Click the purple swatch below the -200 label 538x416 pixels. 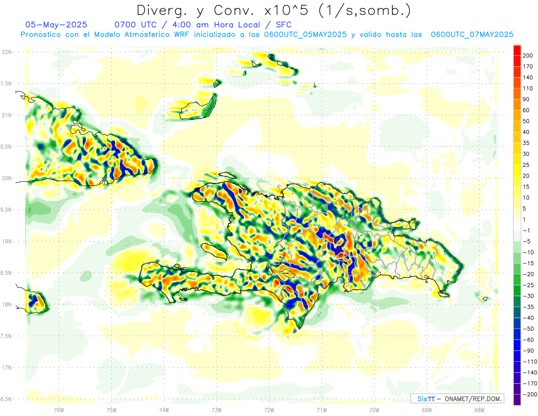517,399
